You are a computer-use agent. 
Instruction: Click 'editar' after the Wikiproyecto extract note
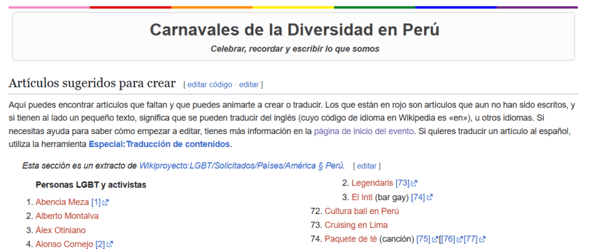(x=367, y=166)
